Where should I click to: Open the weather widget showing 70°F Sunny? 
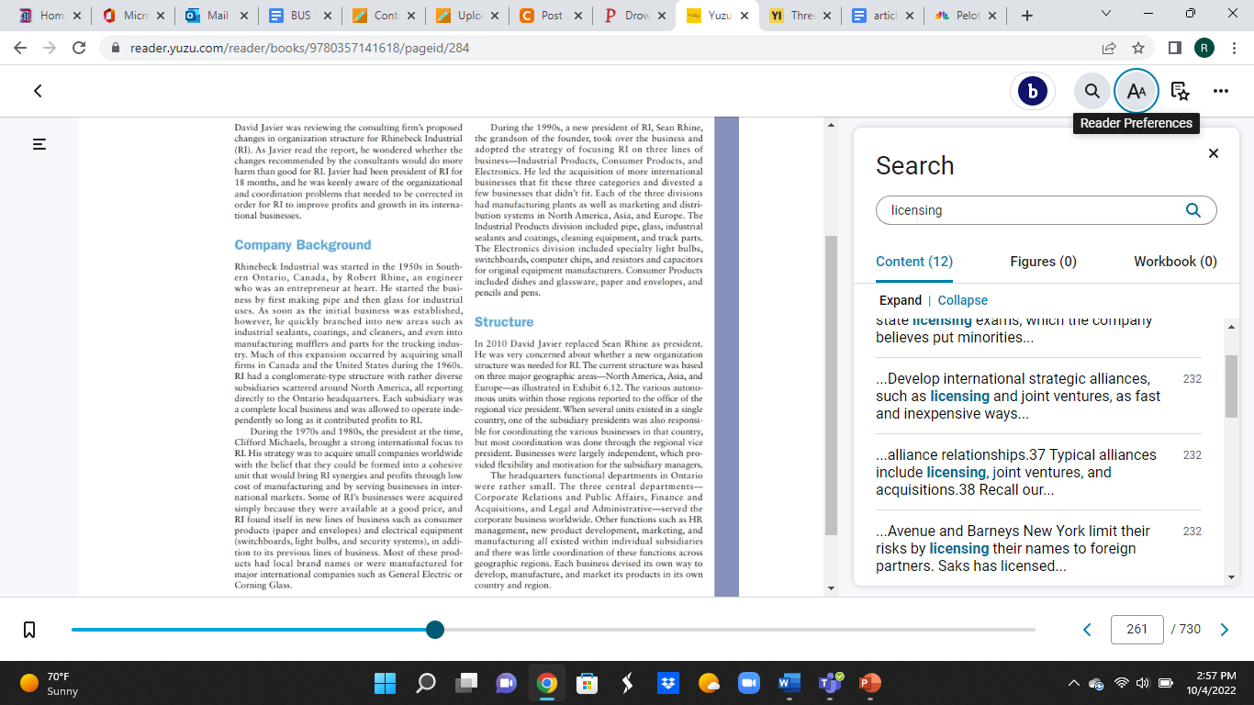[x=50, y=683]
